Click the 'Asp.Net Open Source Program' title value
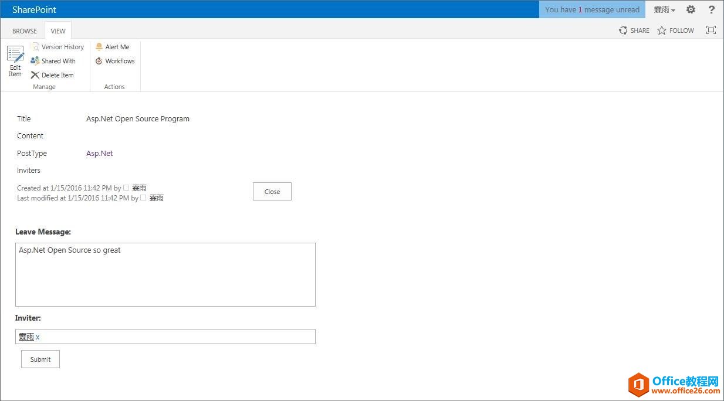 (x=138, y=118)
